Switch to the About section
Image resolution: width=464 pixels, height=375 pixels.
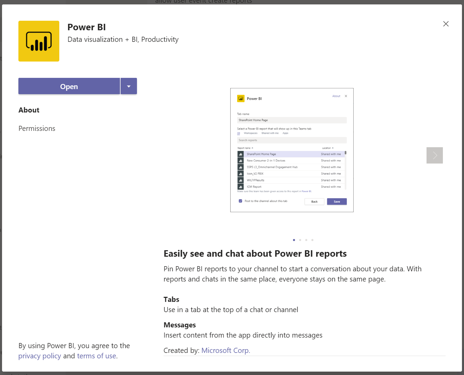coord(29,110)
